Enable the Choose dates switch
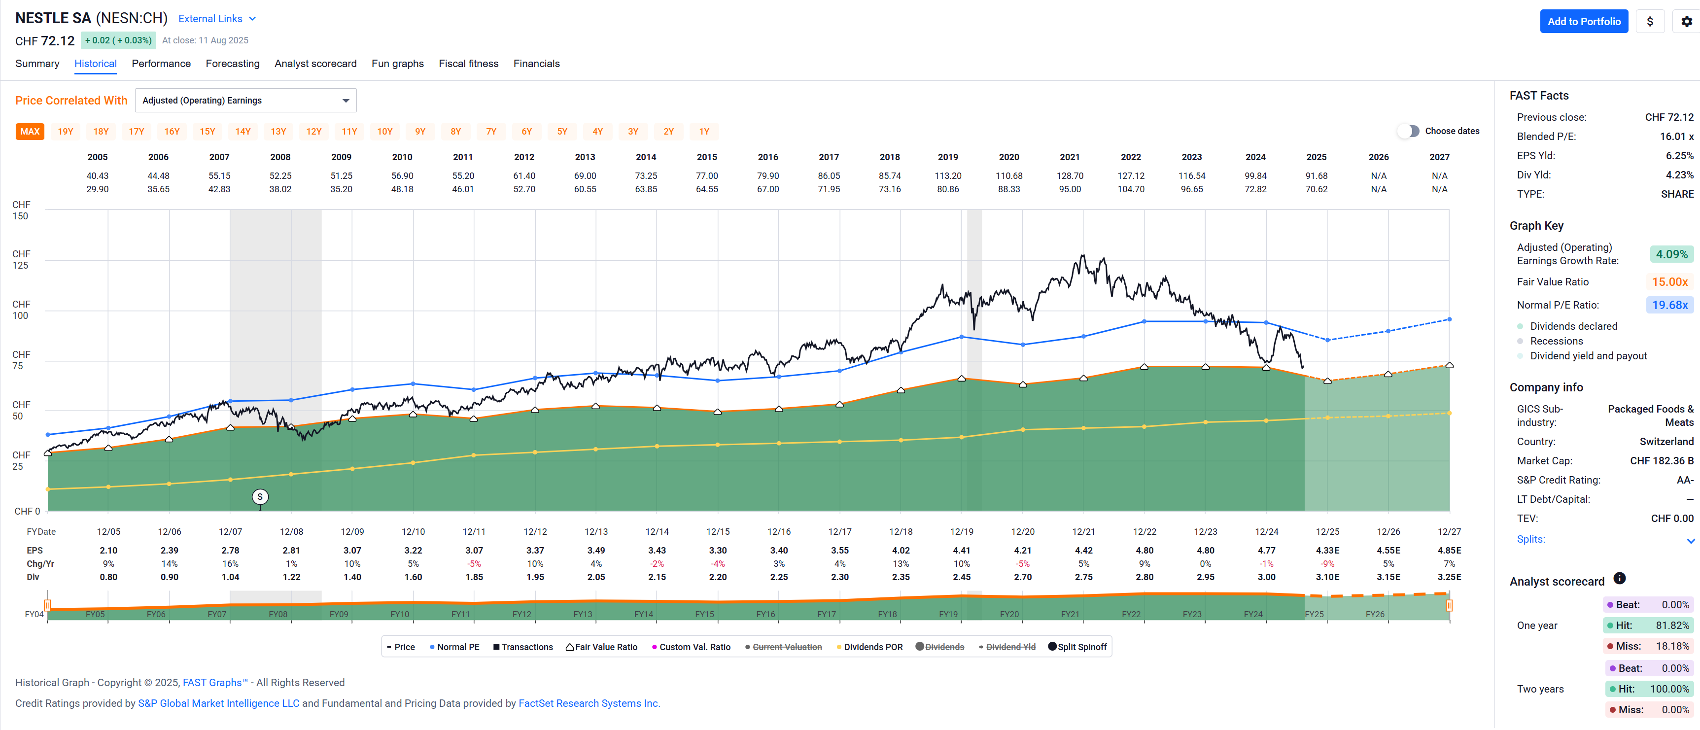The width and height of the screenshot is (1700, 730). tap(1408, 131)
